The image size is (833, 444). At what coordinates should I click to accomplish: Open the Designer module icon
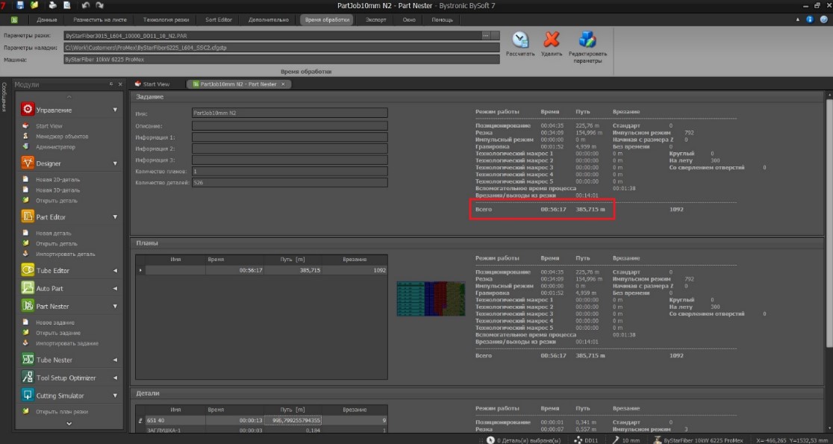point(28,163)
